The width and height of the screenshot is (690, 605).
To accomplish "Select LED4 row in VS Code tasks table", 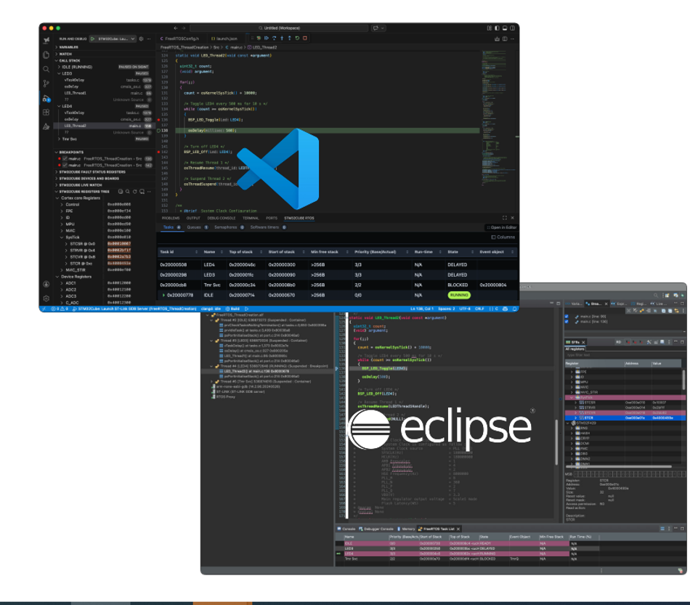I will pyautogui.click(x=338, y=265).
